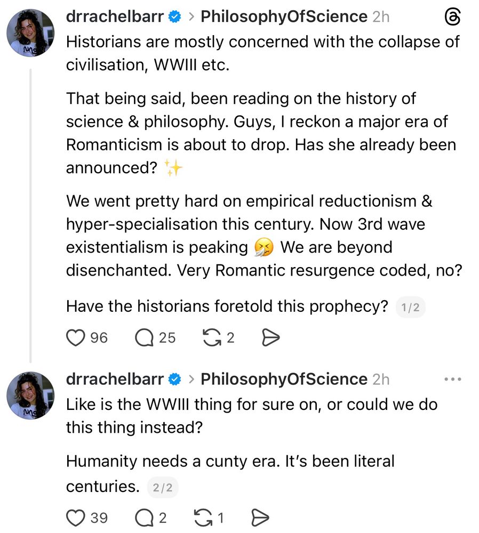Like the first post with the heart icon
Screen dimensions: 479x533
pos(76,337)
